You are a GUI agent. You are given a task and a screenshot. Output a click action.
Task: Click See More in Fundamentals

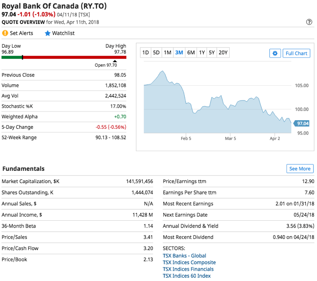click(x=300, y=169)
